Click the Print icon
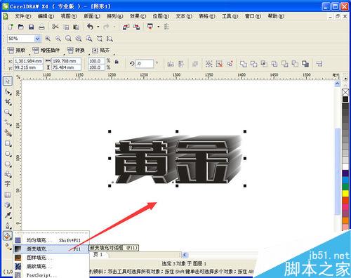 coord(41,27)
